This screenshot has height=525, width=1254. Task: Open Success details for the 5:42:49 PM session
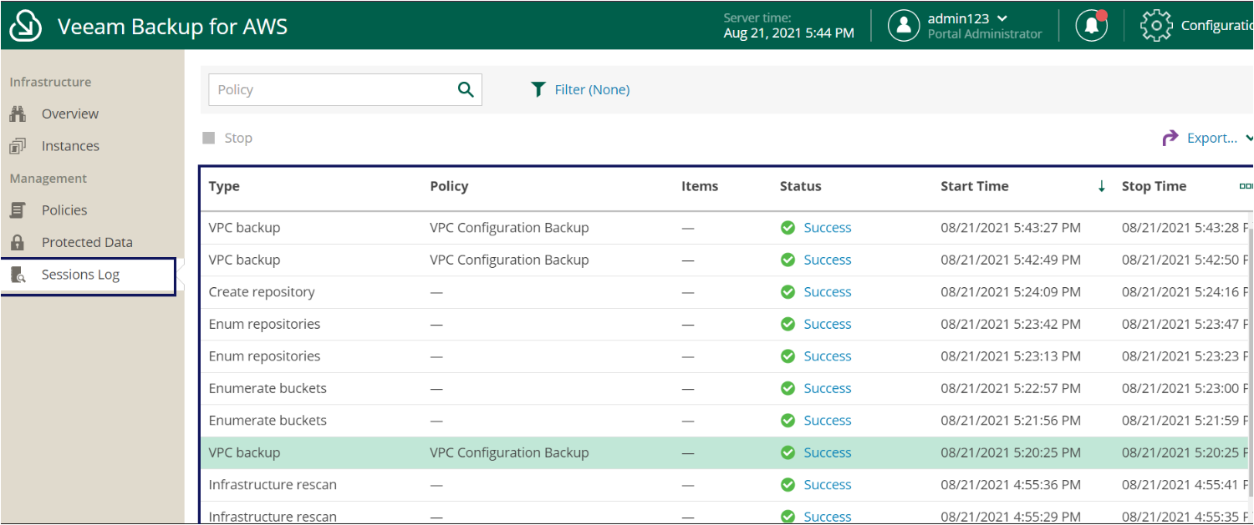(x=828, y=260)
